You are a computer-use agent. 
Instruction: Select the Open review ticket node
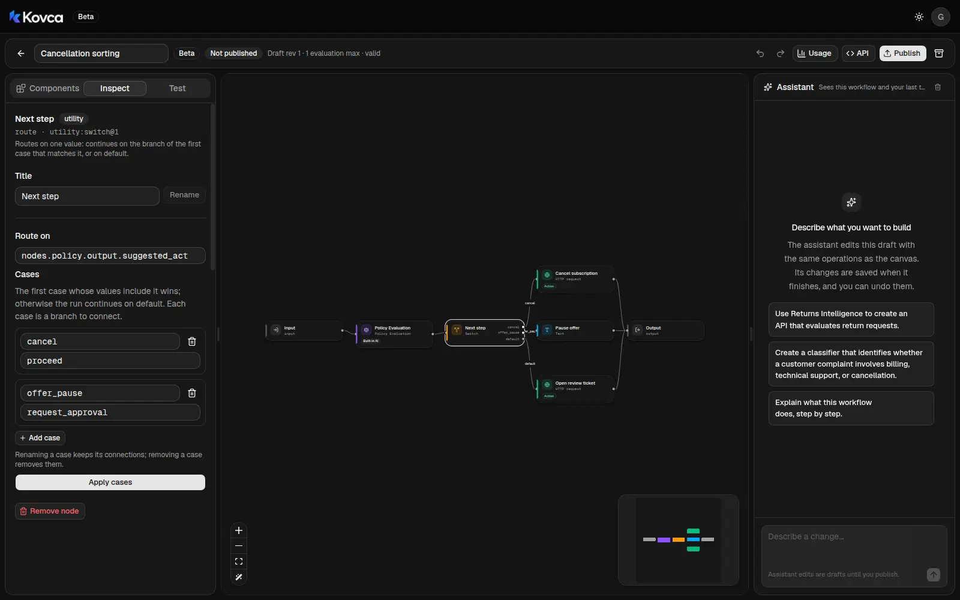(575, 389)
